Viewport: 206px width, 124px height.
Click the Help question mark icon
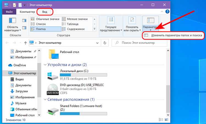[167, 12]
